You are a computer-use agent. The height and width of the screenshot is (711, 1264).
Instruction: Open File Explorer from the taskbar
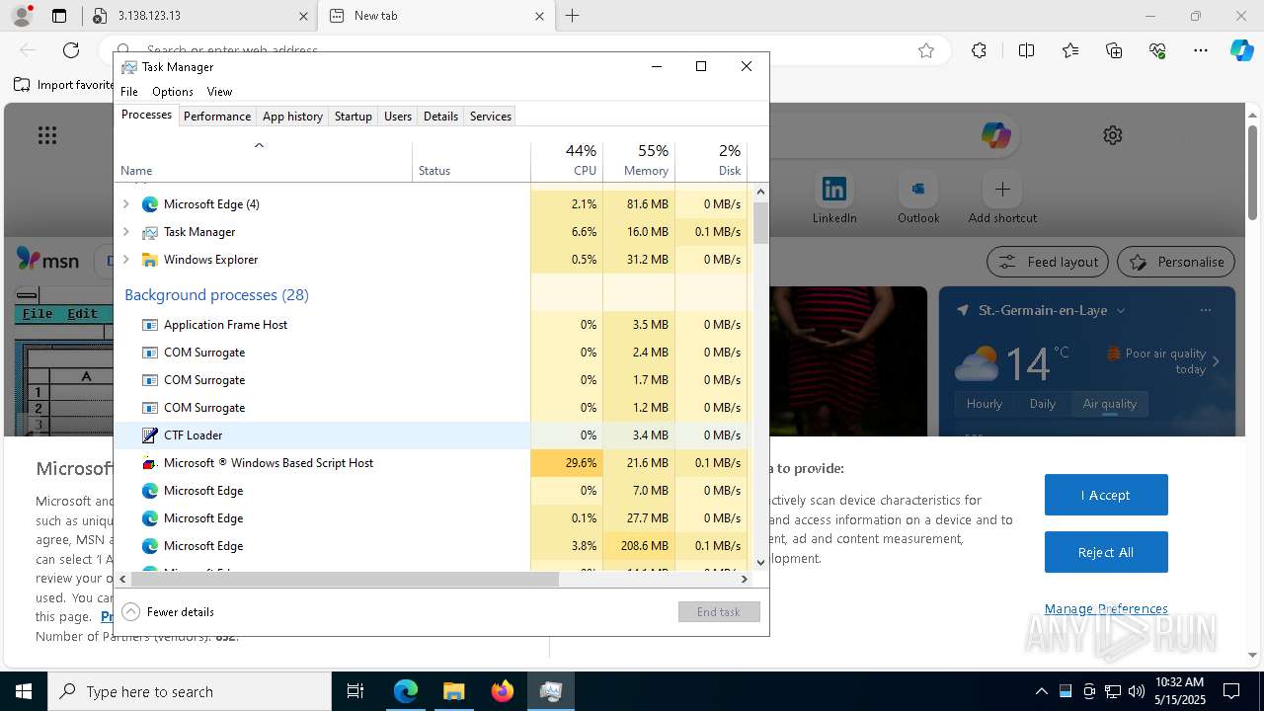click(x=453, y=691)
